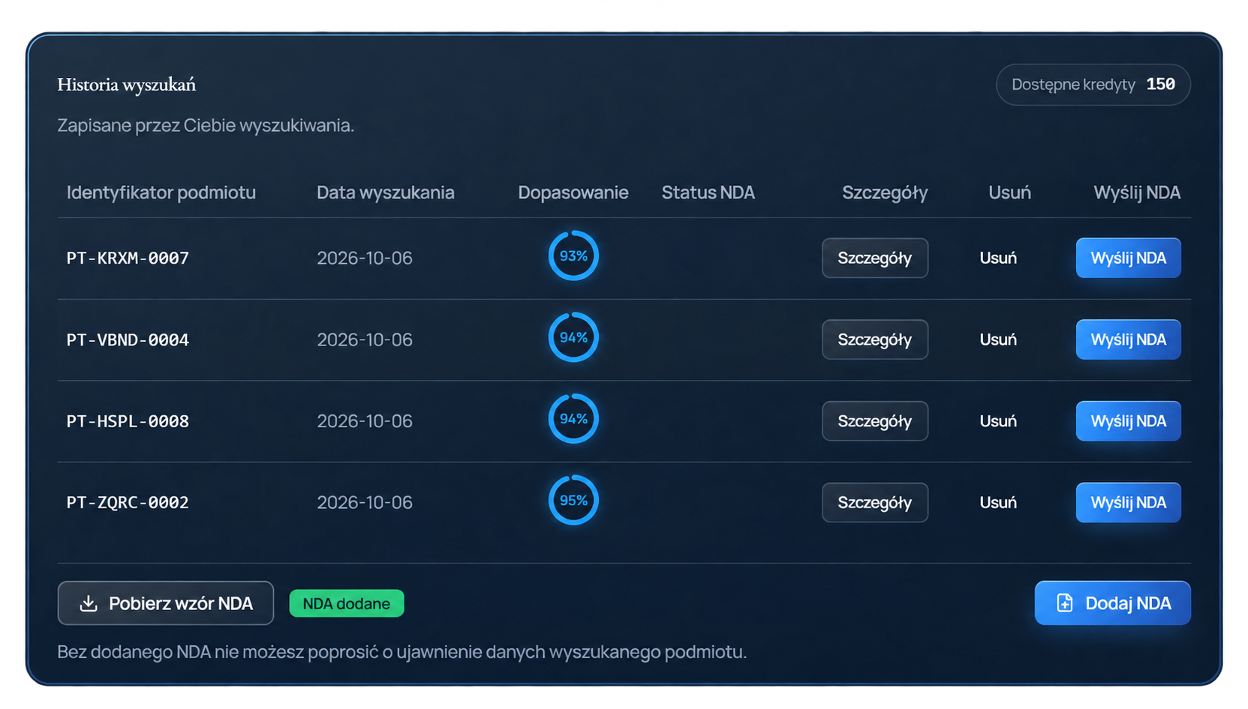Click Usuń in the PT-VBND-0004 row
The height and width of the screenshot is (709, 1248).
(998, 340)
